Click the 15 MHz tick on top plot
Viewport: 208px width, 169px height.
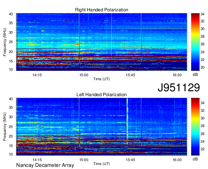point(11,61)
